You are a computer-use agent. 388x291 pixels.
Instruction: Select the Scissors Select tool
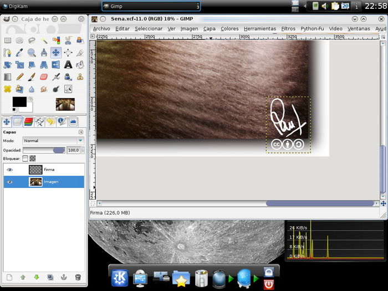(68, 40)
